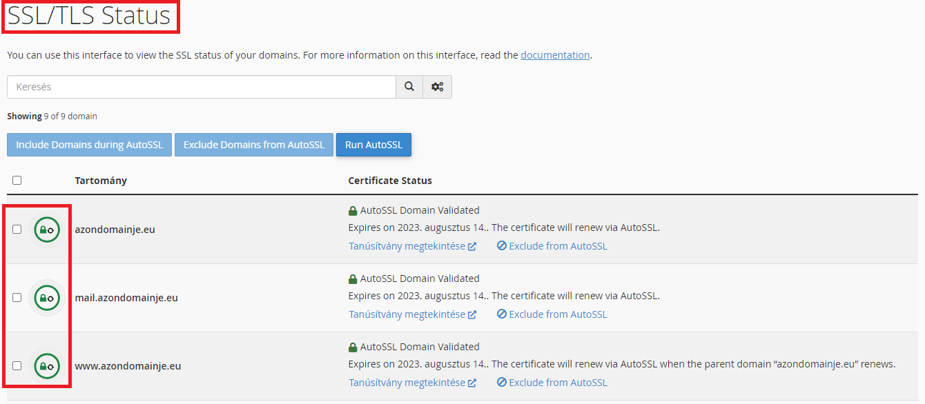Click the SSL lock status icon for mail.azondomainje.eu
925x404 pixels.
tap(47, 298)
